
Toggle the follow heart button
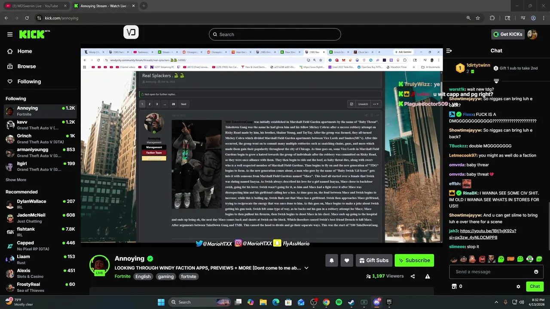pos(347,260)
